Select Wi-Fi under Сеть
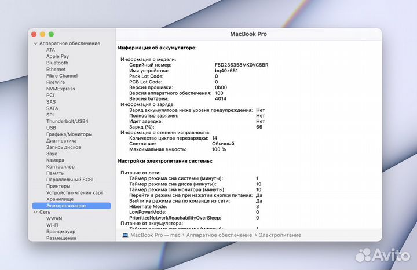Screen dimensions: 417x270 click(52, 225)
